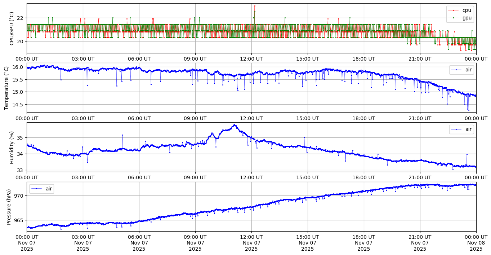Image resolution: width=491 pixels, height=255 pixels.
Task: Select the 'gpu' legend text label
Action: click(x=467, y=18)
